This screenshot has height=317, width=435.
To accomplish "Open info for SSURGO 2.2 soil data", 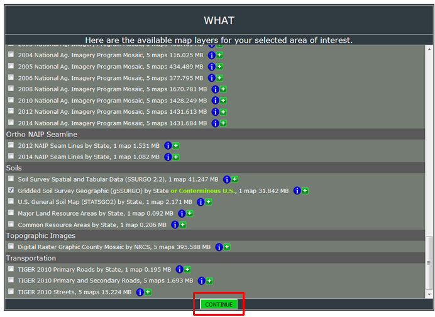I will (x=226, y=180).
